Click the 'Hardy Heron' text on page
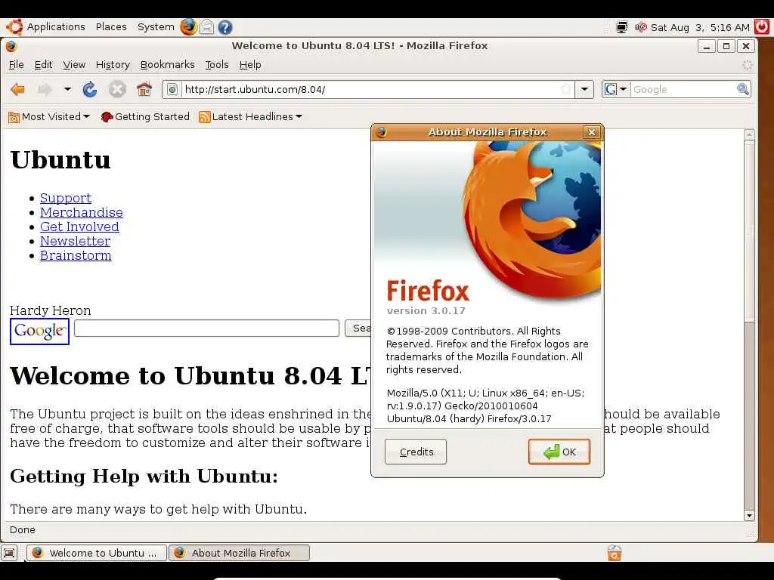774x580 pixels. coord(51,310)
